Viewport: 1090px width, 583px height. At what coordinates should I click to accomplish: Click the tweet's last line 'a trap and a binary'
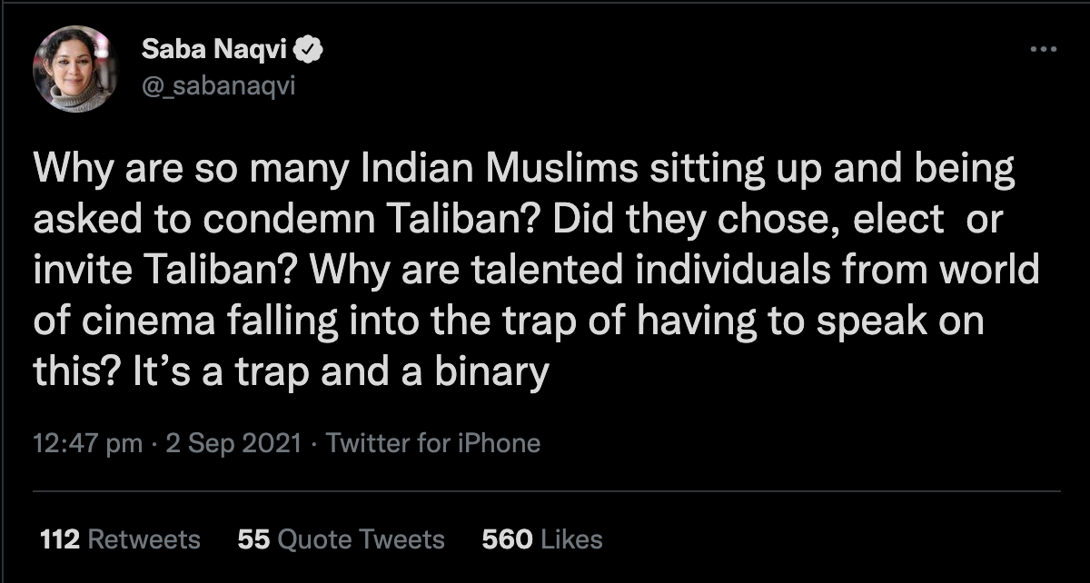coord(291,372)
